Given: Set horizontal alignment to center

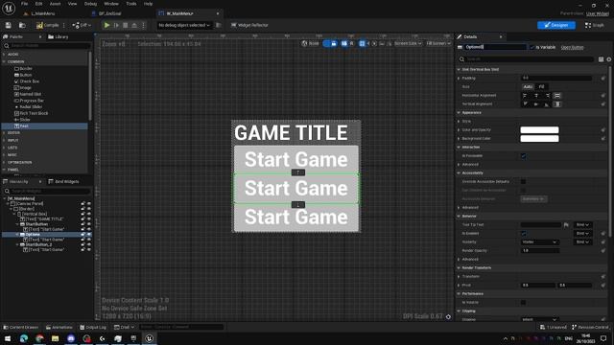Looking at the screenshot, I should click(536, 96).
